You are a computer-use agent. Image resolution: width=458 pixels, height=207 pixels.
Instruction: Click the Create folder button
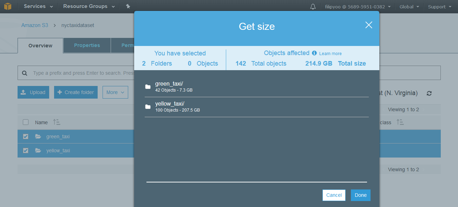coord(76,92)
